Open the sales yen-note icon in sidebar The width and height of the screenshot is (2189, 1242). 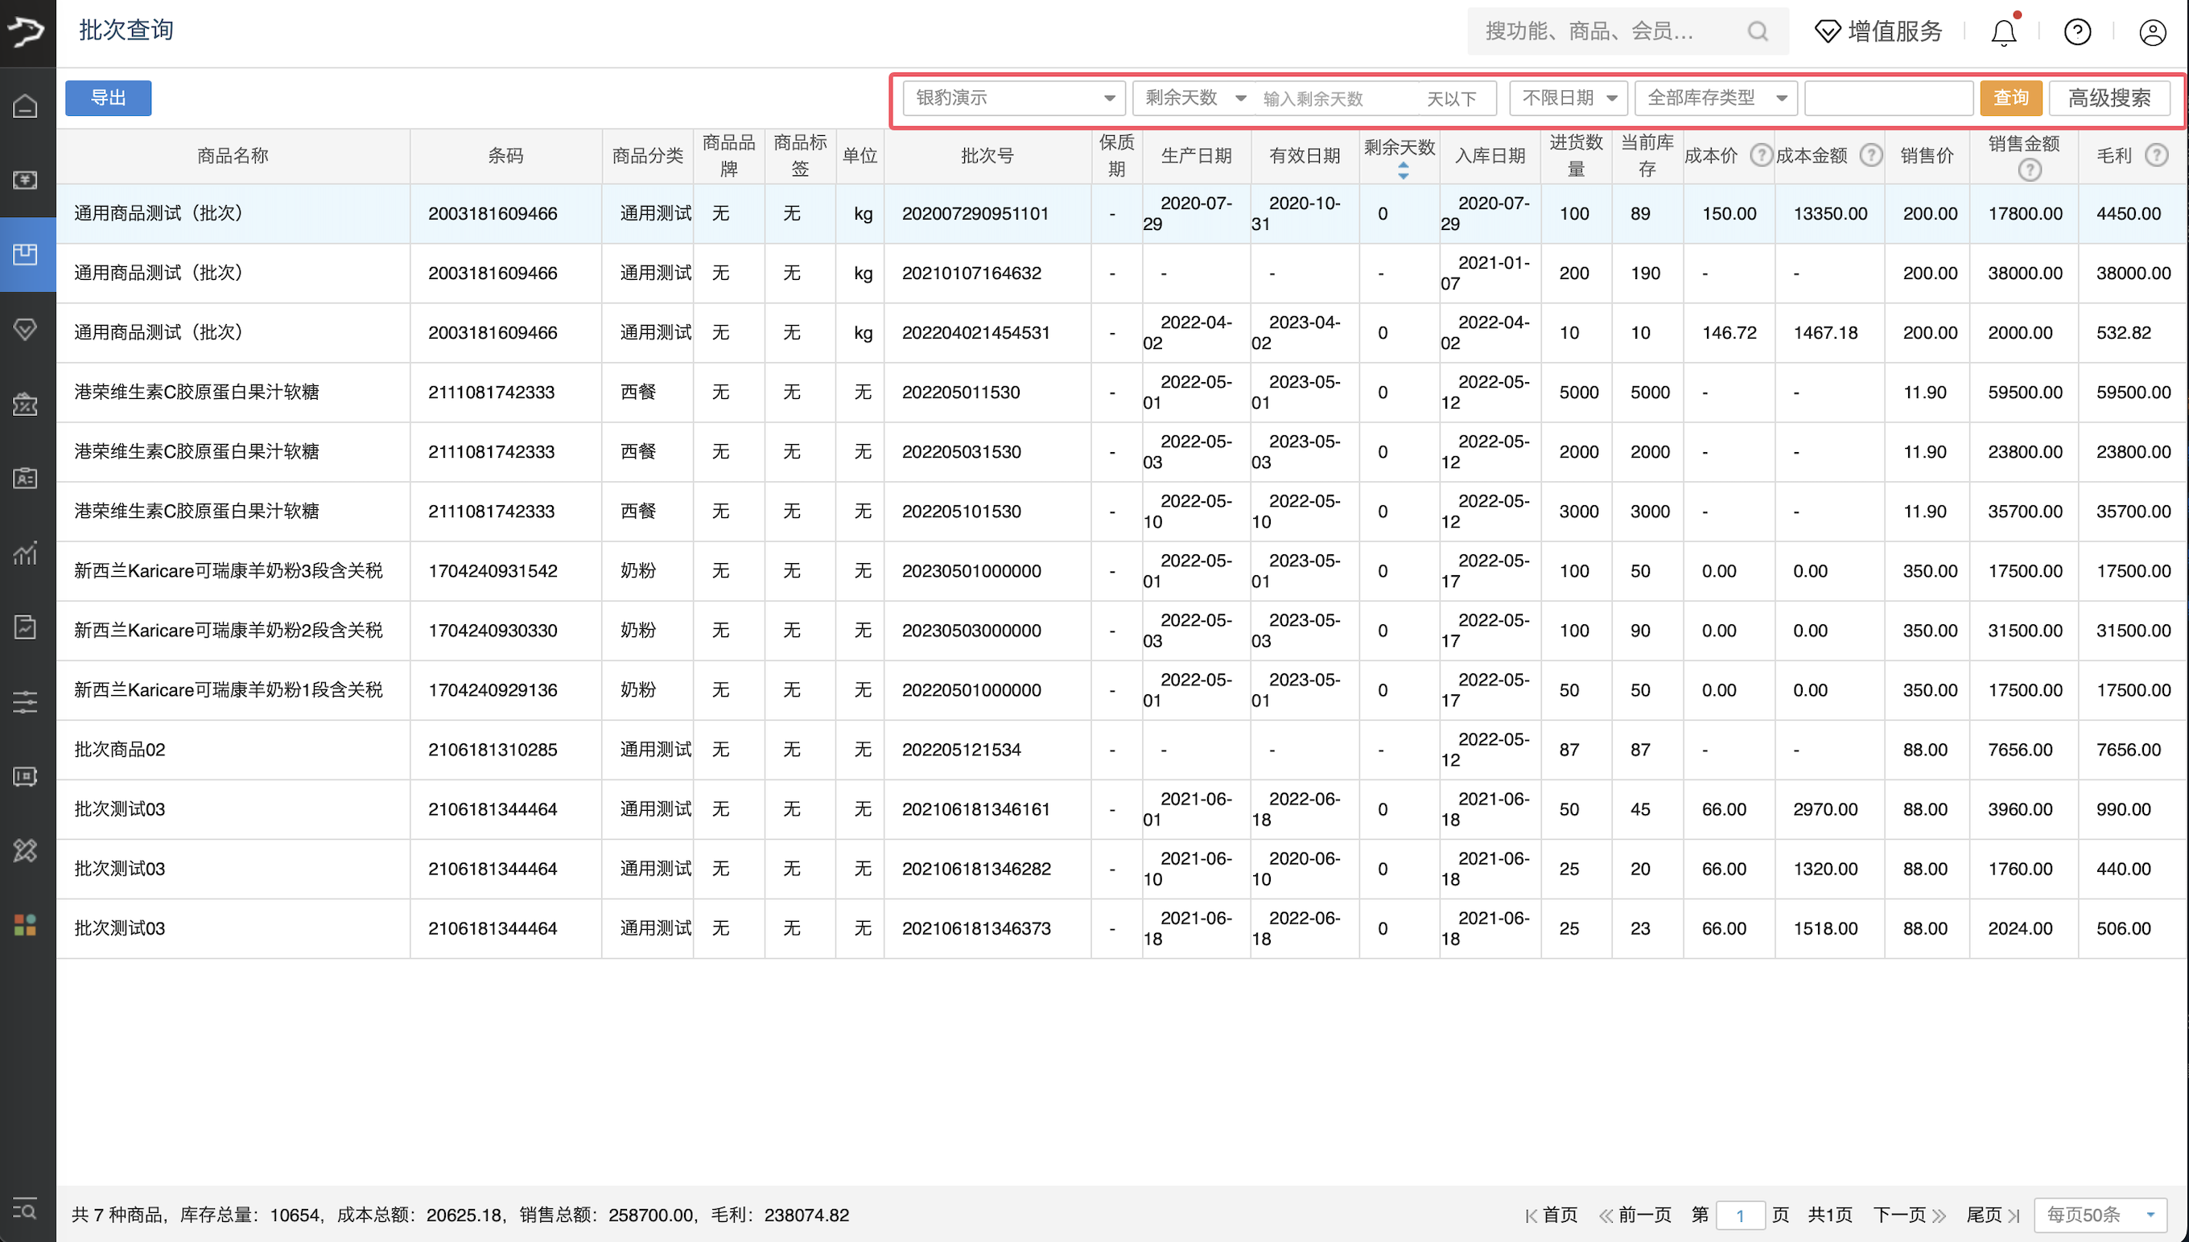(x=26, y=180)
